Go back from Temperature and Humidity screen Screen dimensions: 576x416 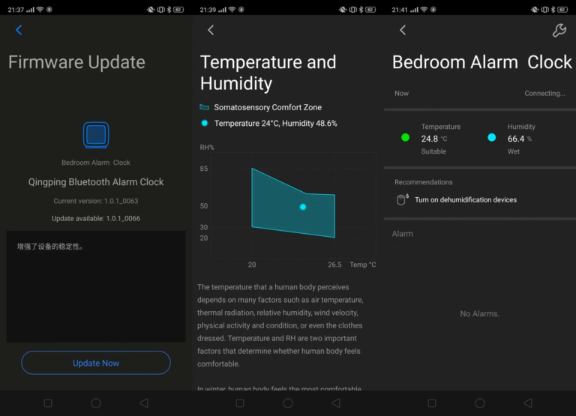pyautogui.click(x=211, y=30)
